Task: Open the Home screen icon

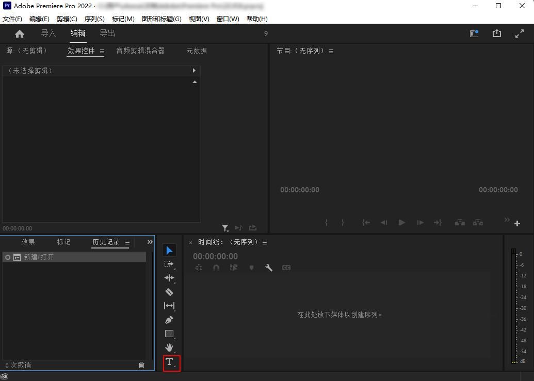Action: (x=20, y=34)
